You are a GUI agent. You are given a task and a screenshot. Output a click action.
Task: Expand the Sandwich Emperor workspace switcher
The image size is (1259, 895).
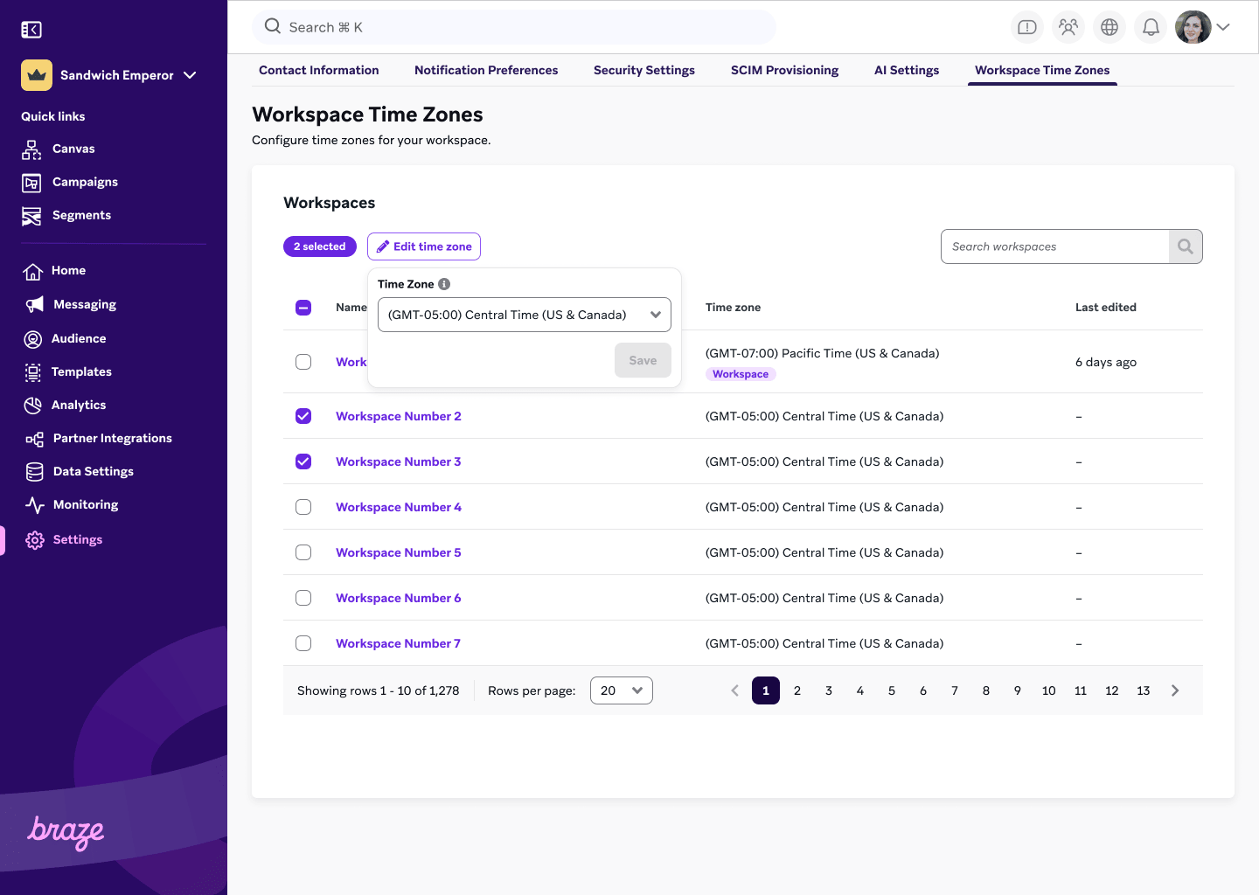pos(116,75)
